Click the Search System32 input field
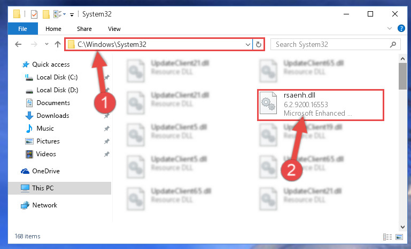The height and width of the screenshot is (249, 411). [332, 44]
